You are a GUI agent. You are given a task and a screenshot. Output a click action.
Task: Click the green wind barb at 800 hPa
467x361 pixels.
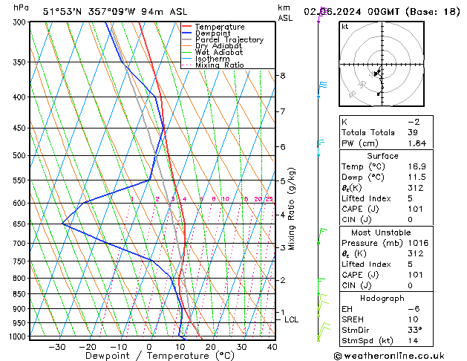pyautogui.click(x=321, y=286)
